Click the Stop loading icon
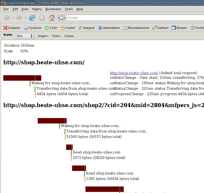Screen dimensions: 204x193 (x=42, y=18)
